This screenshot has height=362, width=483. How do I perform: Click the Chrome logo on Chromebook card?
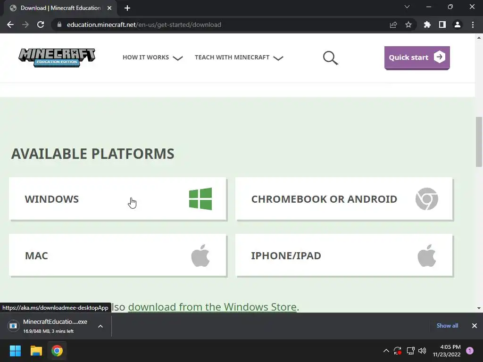[426, 199]
